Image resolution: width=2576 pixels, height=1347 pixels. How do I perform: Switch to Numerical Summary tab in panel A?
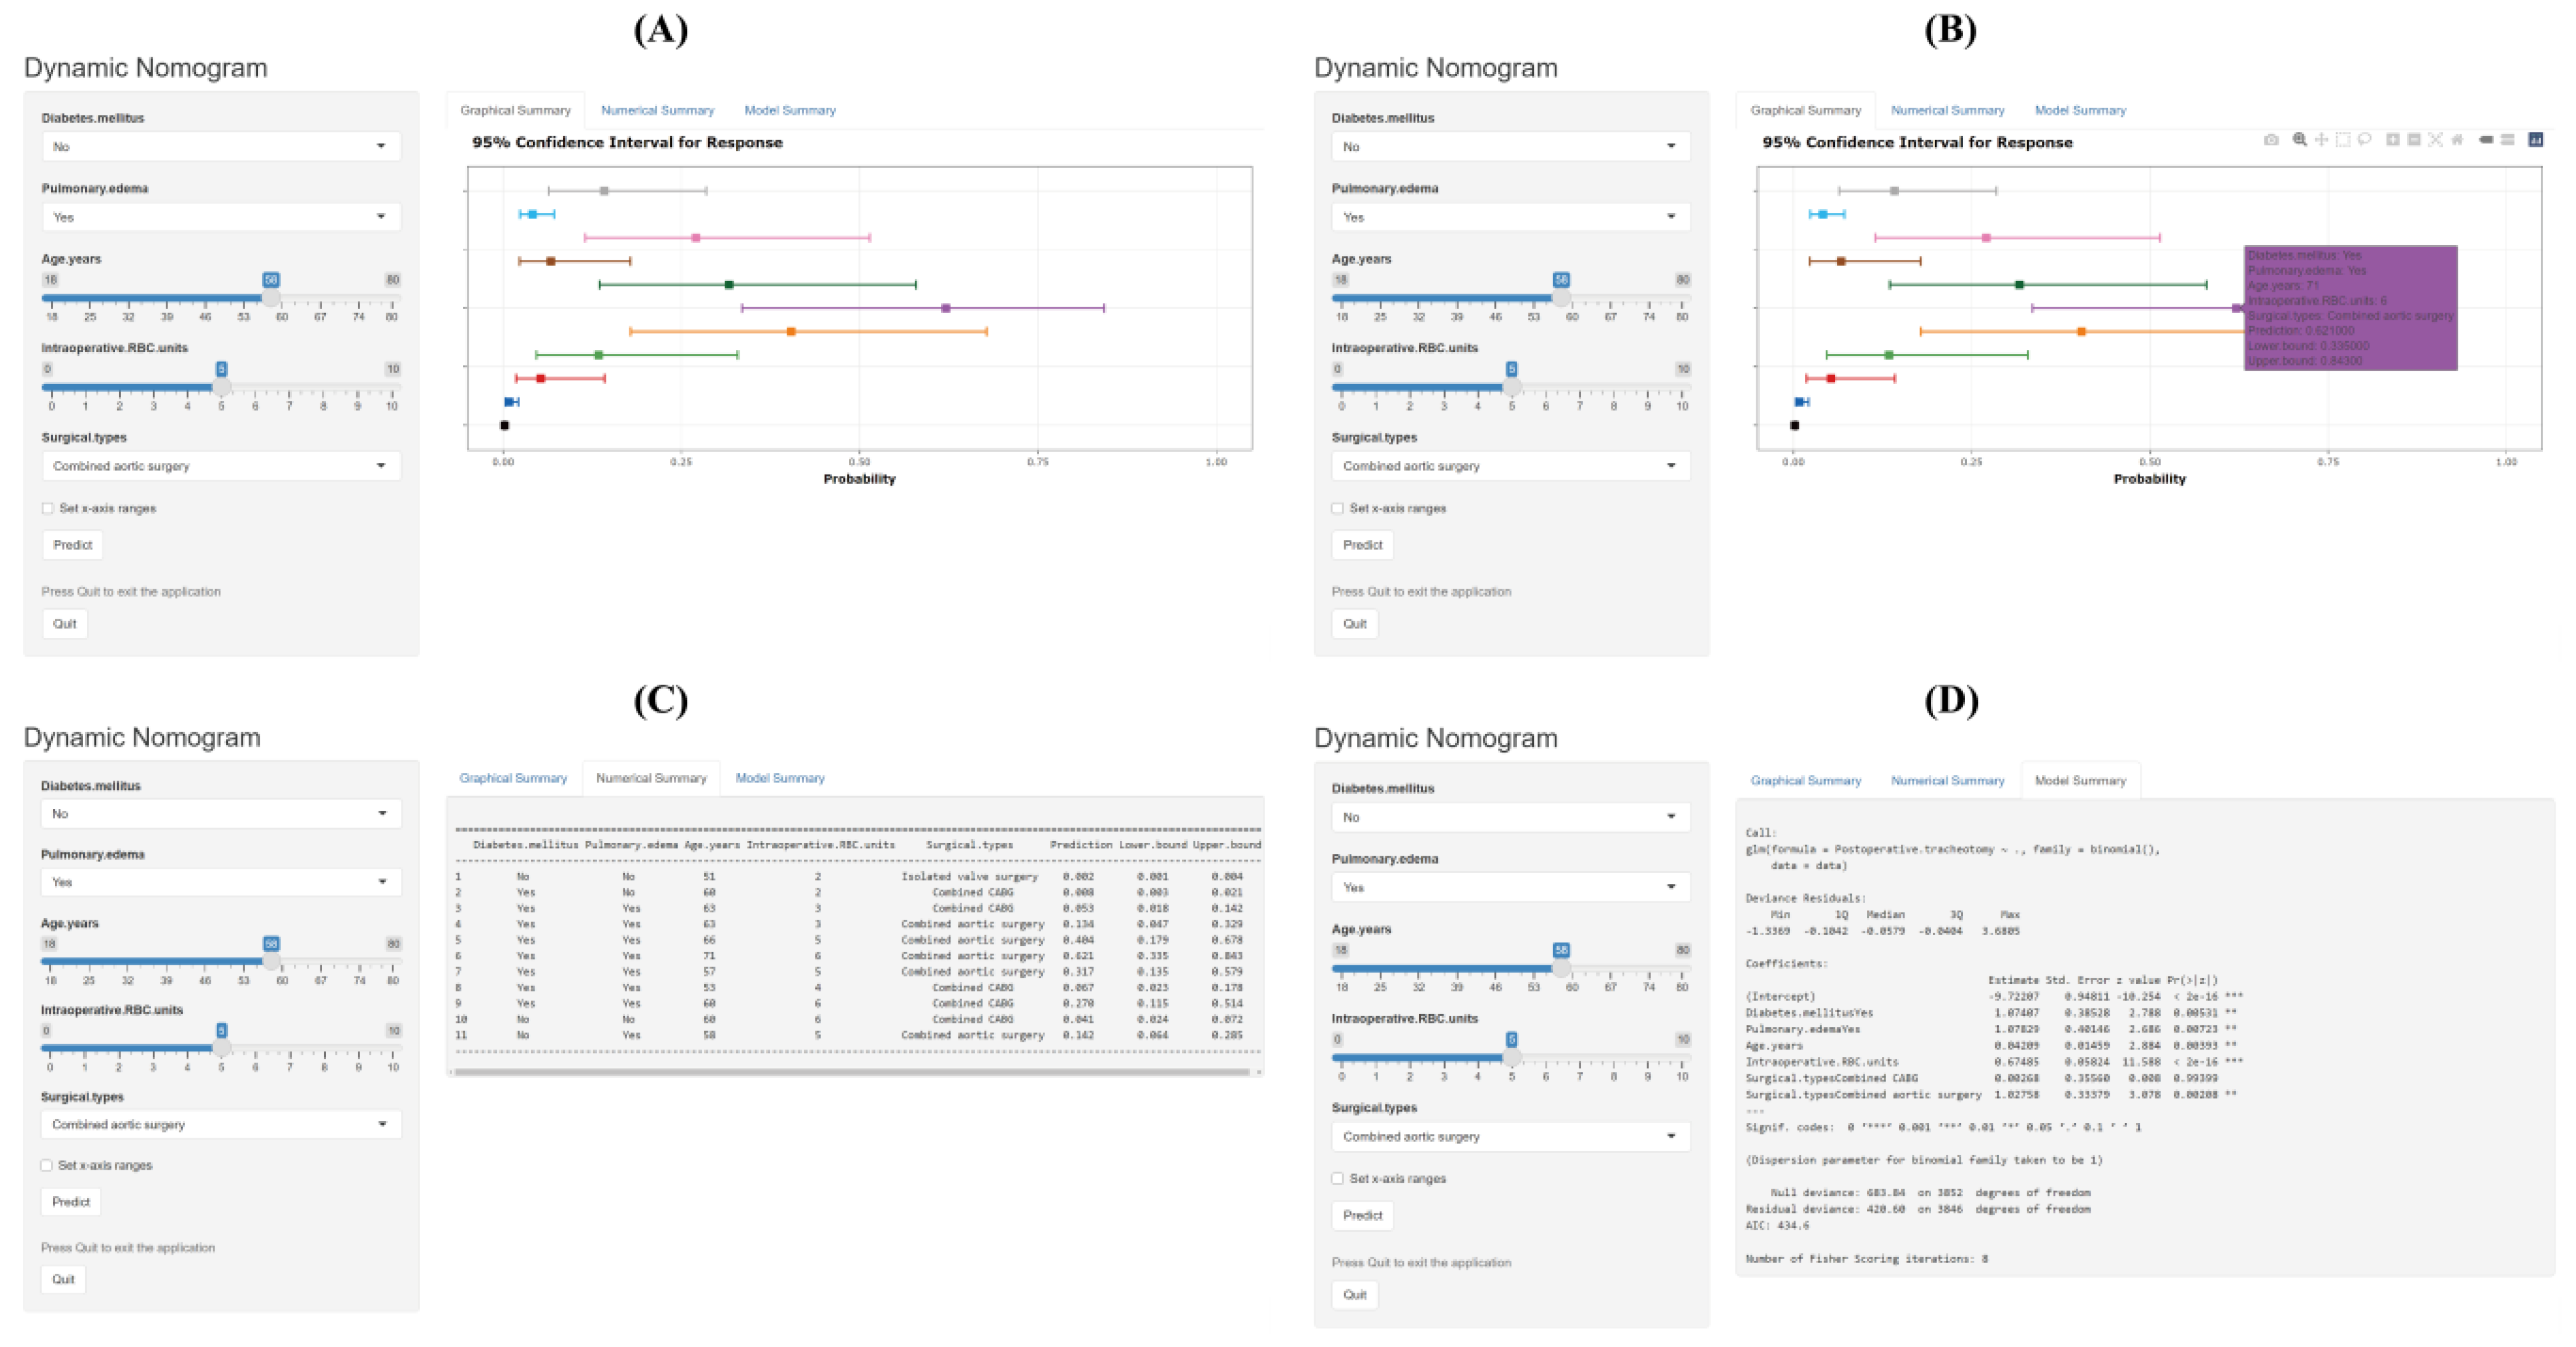(657, 111)
